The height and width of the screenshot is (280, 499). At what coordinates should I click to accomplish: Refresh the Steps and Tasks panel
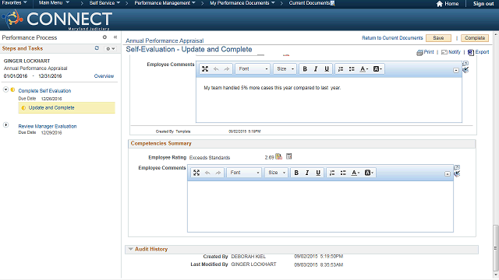pyautogui.click(x=97, y=48)
